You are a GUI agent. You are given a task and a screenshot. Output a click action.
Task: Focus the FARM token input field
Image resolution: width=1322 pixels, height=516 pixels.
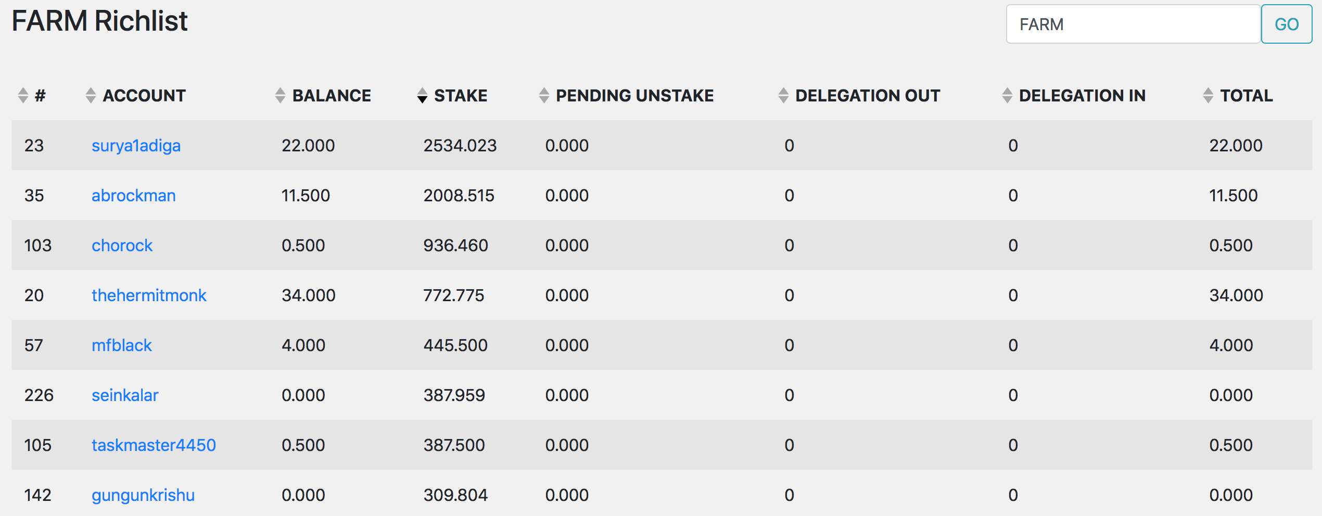coord(1133,24)
